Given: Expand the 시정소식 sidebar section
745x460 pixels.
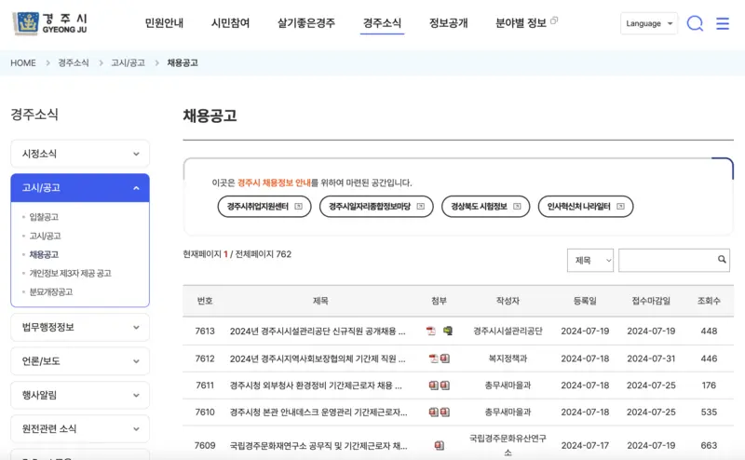Looking at the screenshot, I should click(x=80, y=154).
